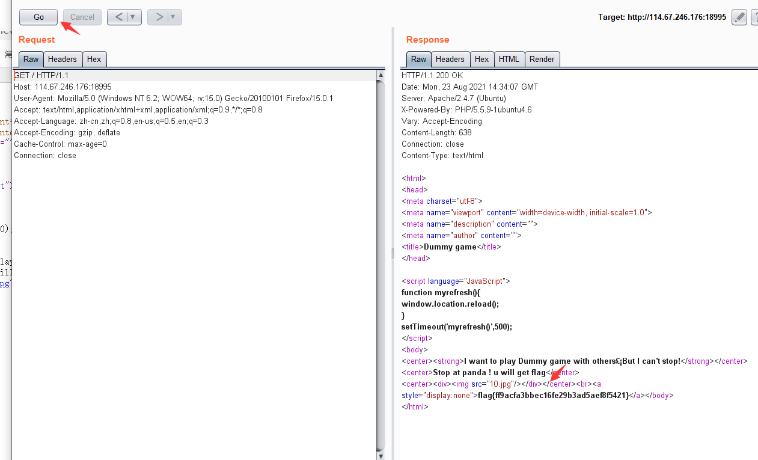Click the Date header in response
This screenshot has width=758, height=460.
[x=469, y=87]
